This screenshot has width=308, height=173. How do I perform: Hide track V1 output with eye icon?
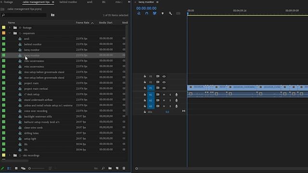(x=164, y=88)
